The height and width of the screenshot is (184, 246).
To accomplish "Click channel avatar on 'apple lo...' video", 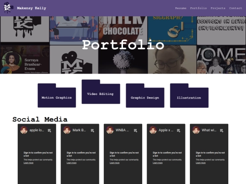I will click(24, 130).
